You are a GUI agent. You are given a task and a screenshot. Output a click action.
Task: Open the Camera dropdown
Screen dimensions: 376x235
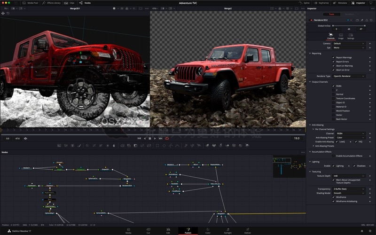[349, 43]
